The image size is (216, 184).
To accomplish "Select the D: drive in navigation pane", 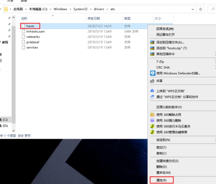I will [x=4, y=126].
